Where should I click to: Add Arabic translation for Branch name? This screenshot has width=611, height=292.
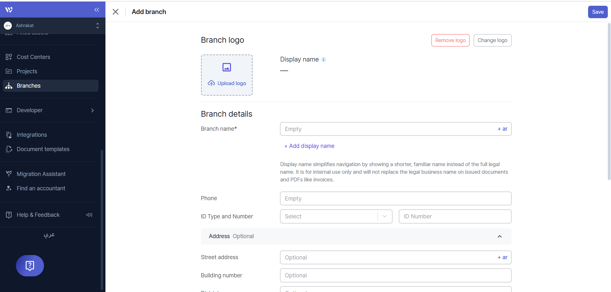pyautogui.click(x=502, y=129)
